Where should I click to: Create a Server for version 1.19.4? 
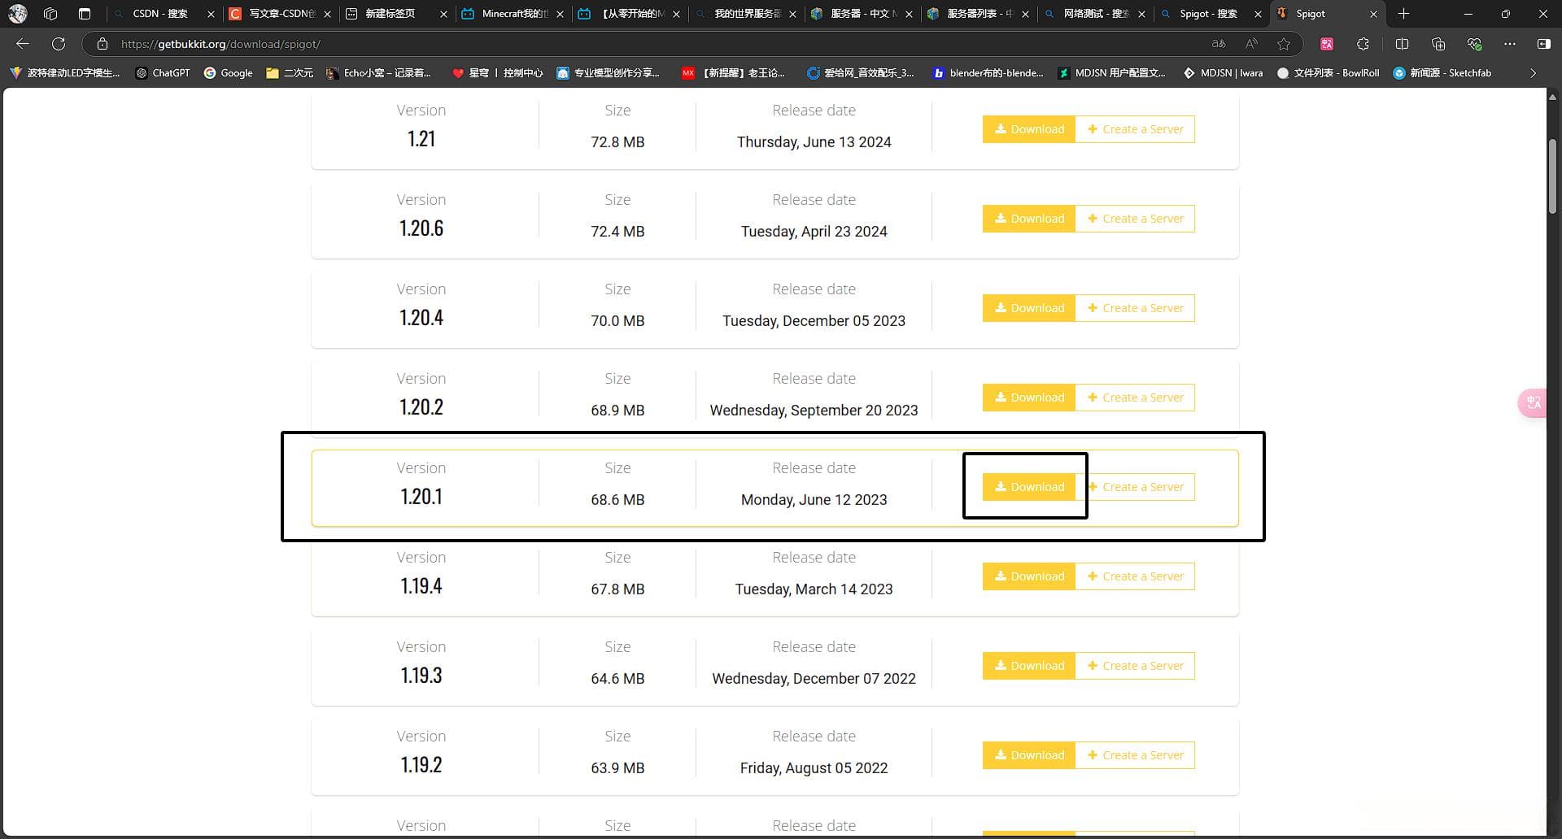[x=1135, y=576]
